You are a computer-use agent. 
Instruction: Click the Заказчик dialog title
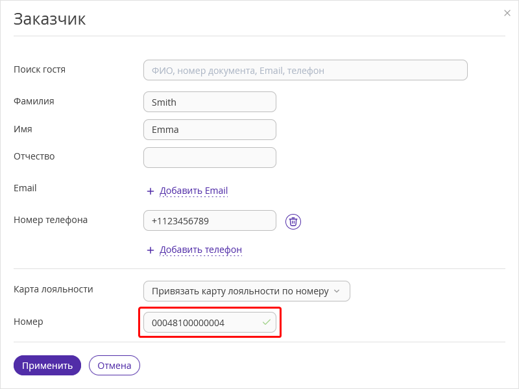tap(50, 19)
